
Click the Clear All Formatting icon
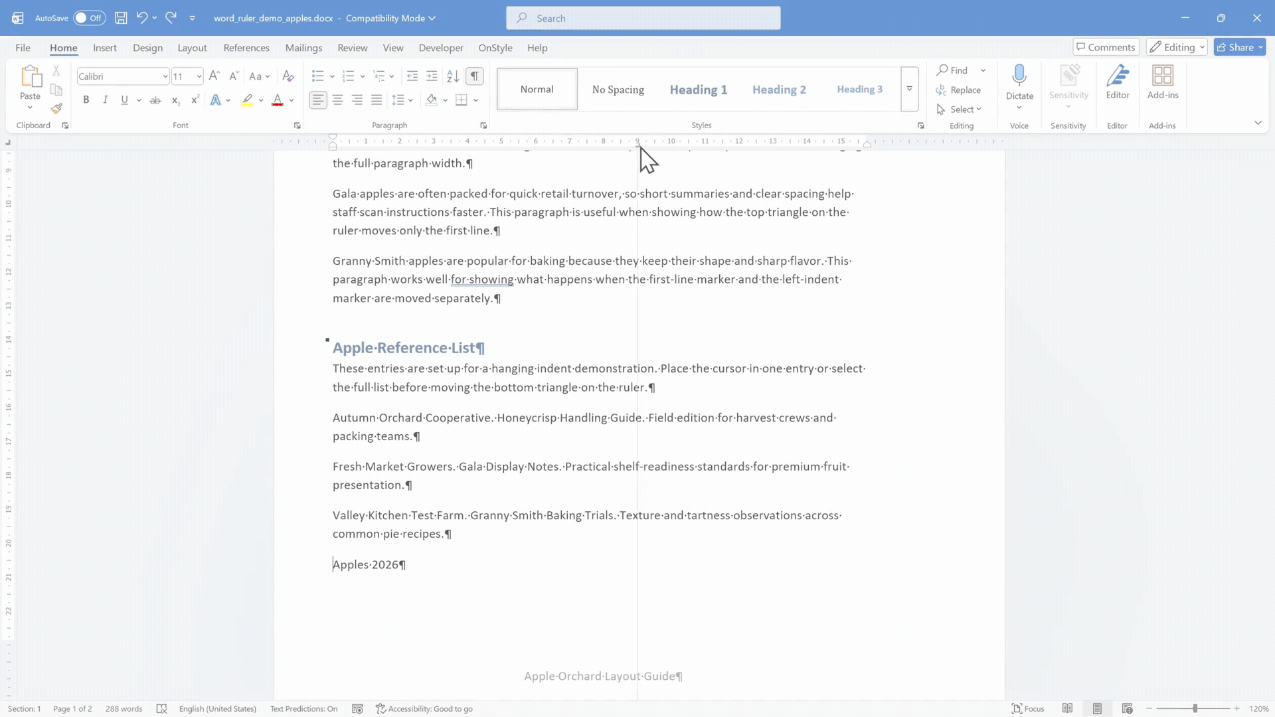point(288,76)
